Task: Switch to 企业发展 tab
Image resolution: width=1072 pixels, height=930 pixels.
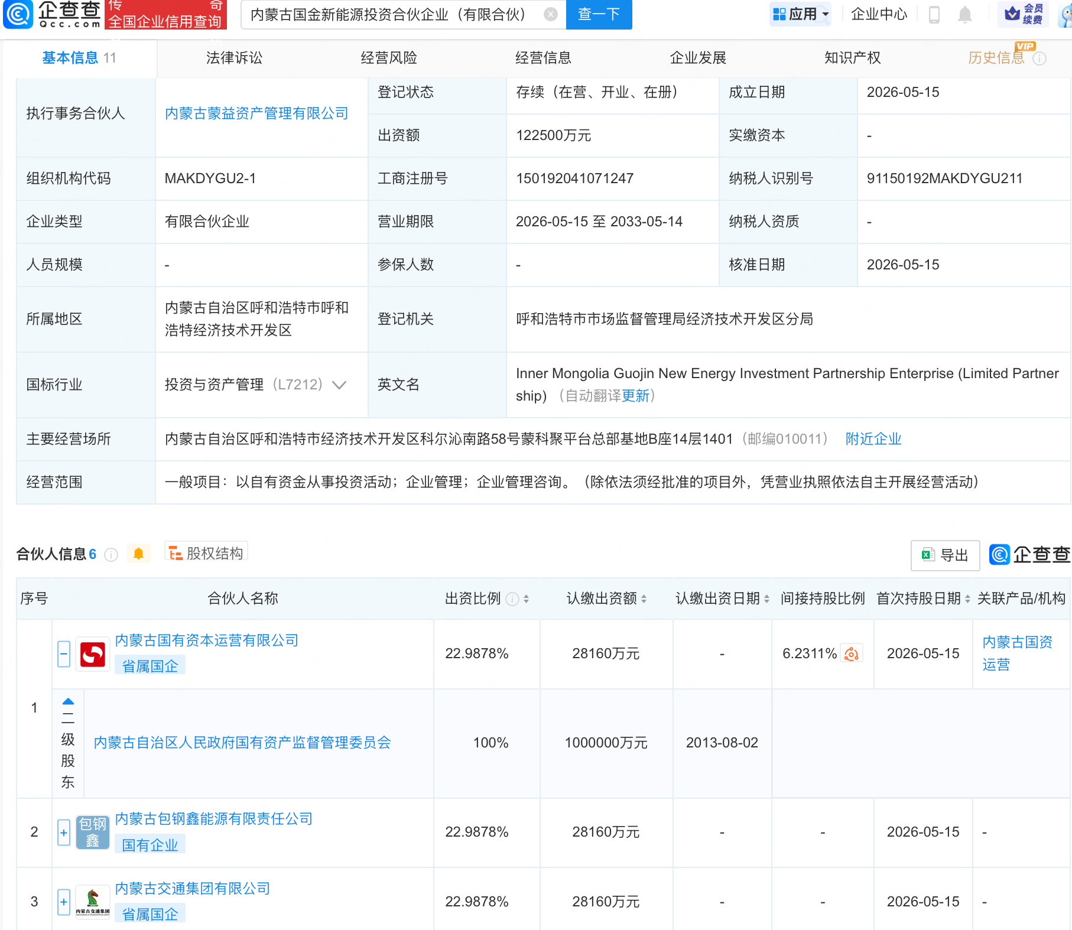Action: coord(699,58)
